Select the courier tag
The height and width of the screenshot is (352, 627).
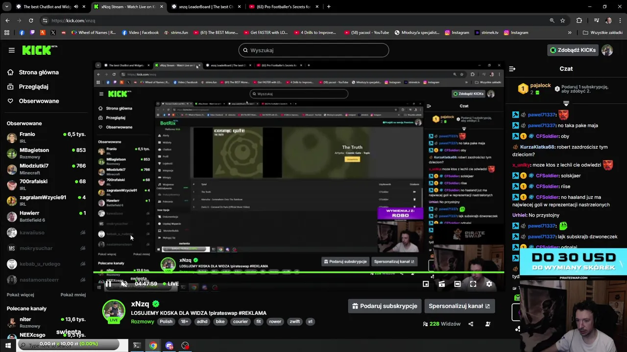point(241,322)
